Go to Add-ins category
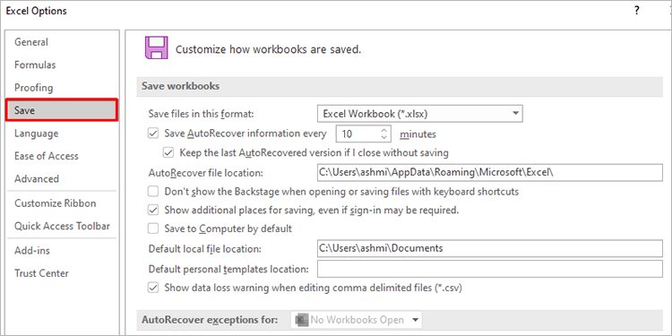 coord(32,250)
